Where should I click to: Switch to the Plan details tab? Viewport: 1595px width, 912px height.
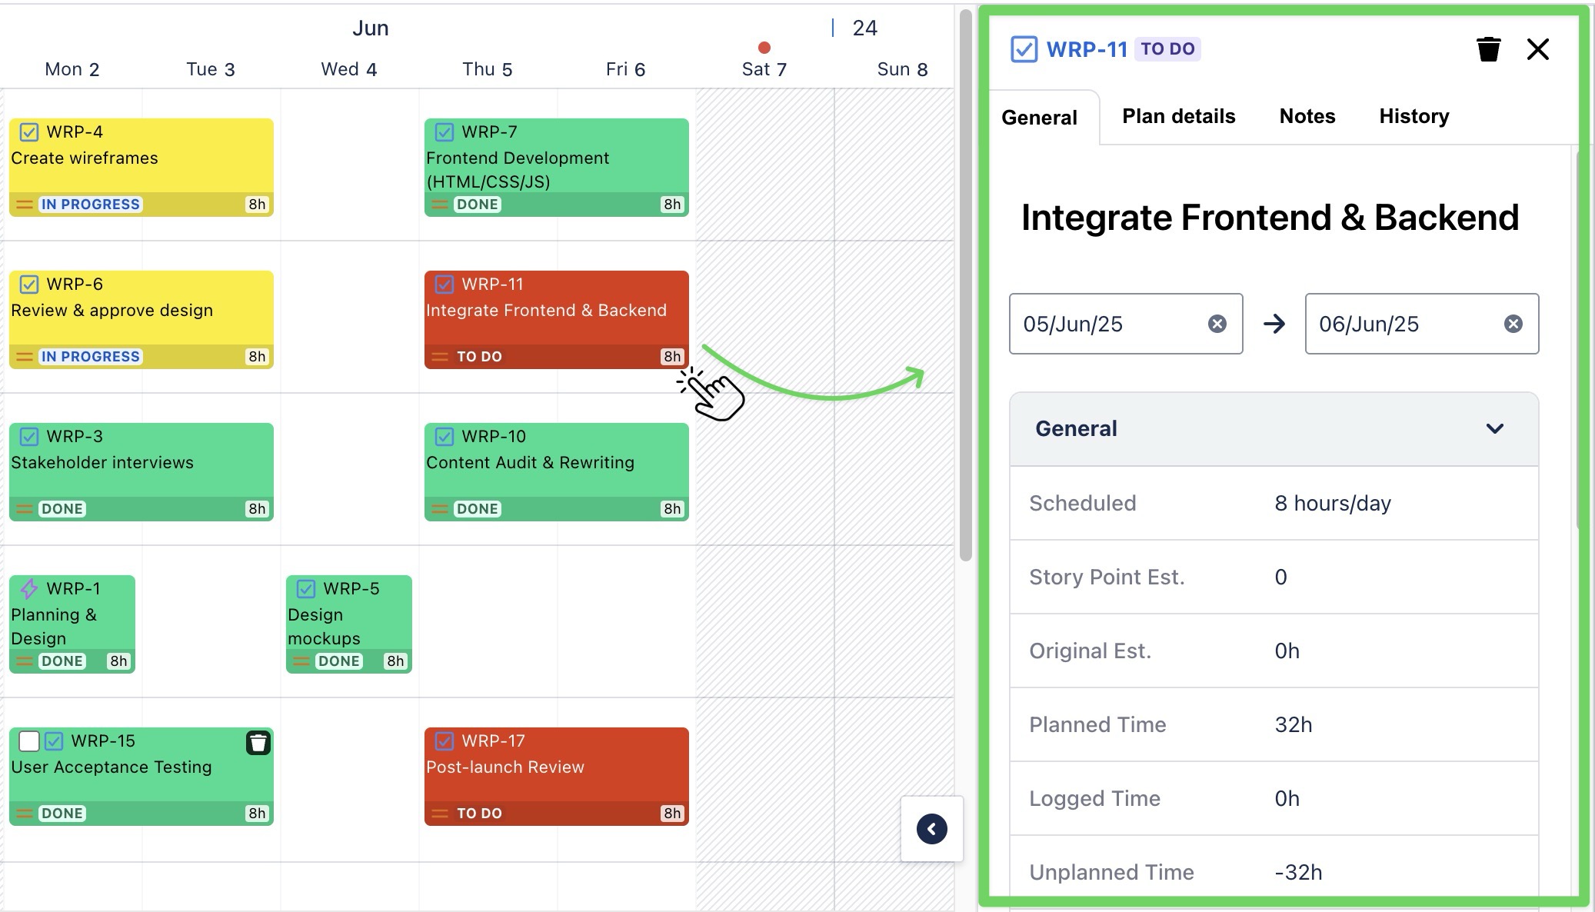click(1178, 116)
